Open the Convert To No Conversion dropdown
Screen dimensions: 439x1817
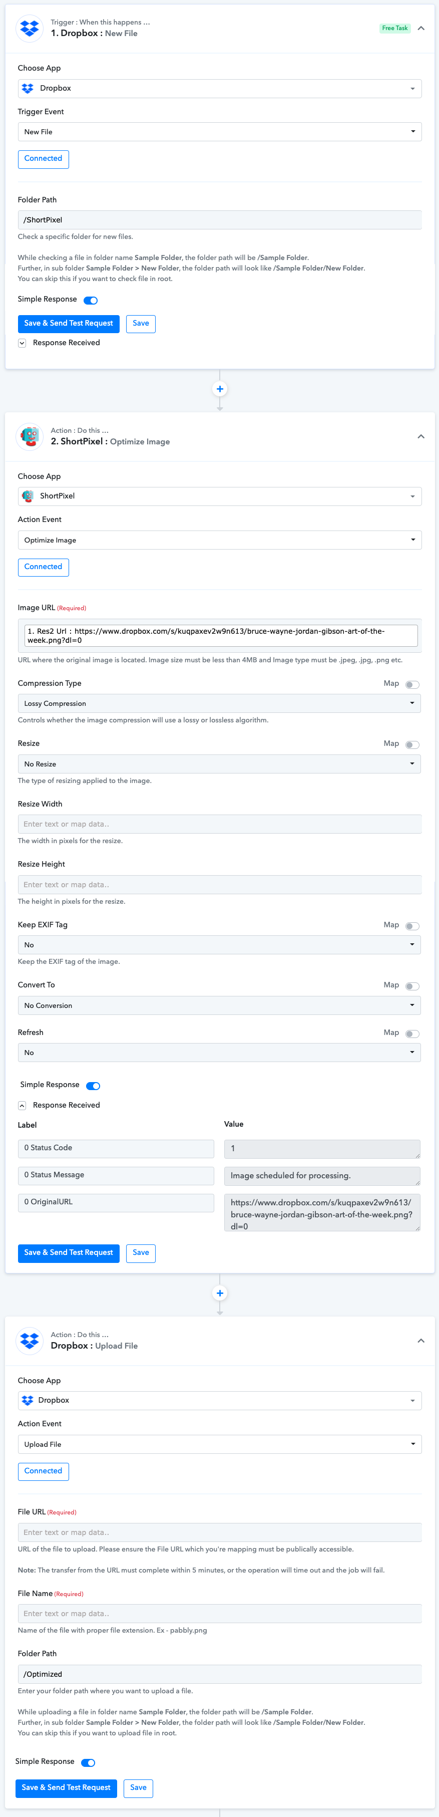(x=219, y=1005)
